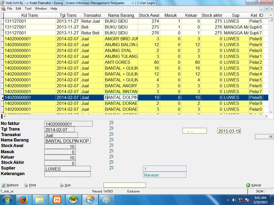The image size is (274, 205).
Task: Click the sort icon beside Tgl Trans field
Action: pyautogui.click(x=111, y=128)
